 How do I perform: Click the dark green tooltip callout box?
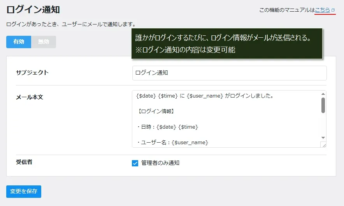click(227, 44)
